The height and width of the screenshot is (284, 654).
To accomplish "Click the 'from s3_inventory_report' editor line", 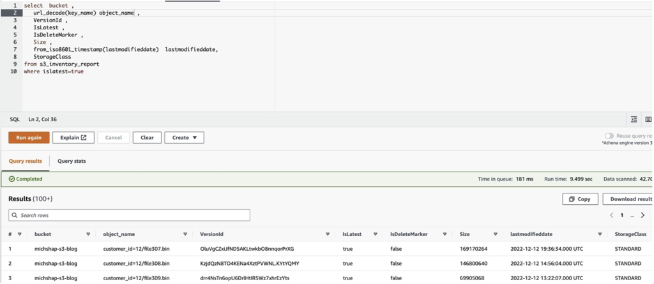I will coord(62,64).
